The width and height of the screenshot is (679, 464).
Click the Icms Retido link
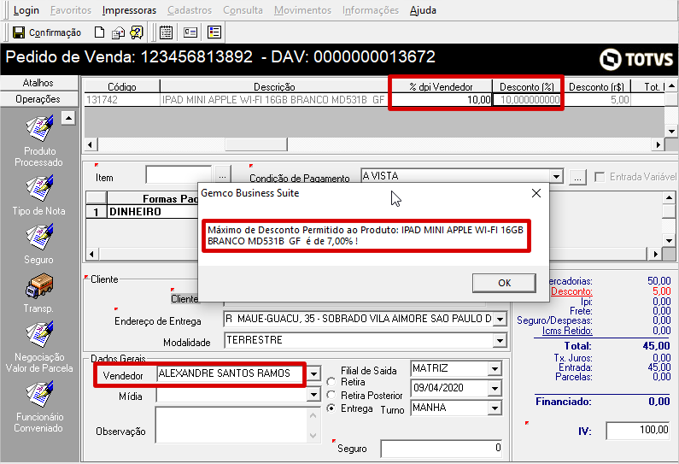coord(567,331)
